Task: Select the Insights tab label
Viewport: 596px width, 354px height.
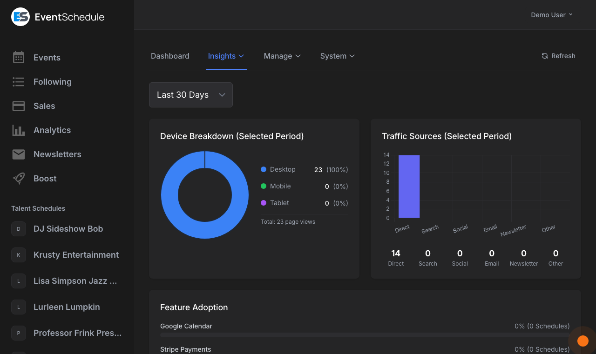Action: pyautogui.click(x=222, y=56)
